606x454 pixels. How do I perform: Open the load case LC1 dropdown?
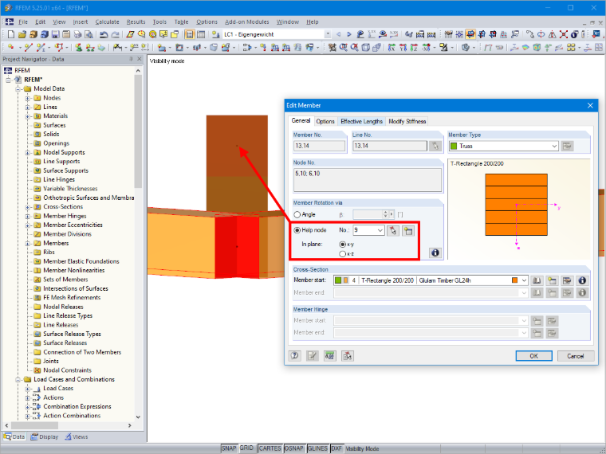[x=328, y=34]
